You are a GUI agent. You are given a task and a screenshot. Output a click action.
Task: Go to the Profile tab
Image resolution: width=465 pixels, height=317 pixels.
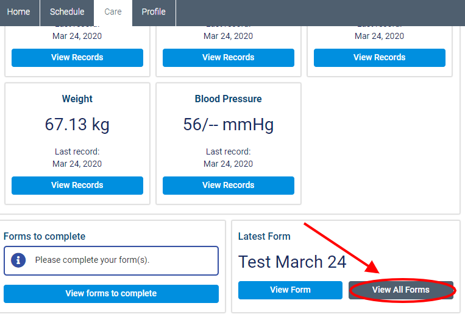[154, 12]
